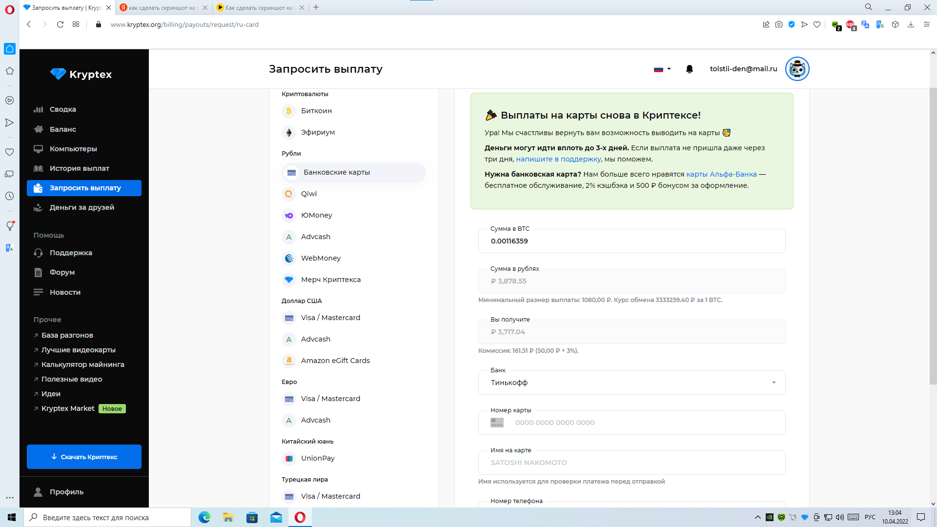The image size is (937, 527).
Task: Select Запросить выплату sidebar item
Action: point(84,188)
